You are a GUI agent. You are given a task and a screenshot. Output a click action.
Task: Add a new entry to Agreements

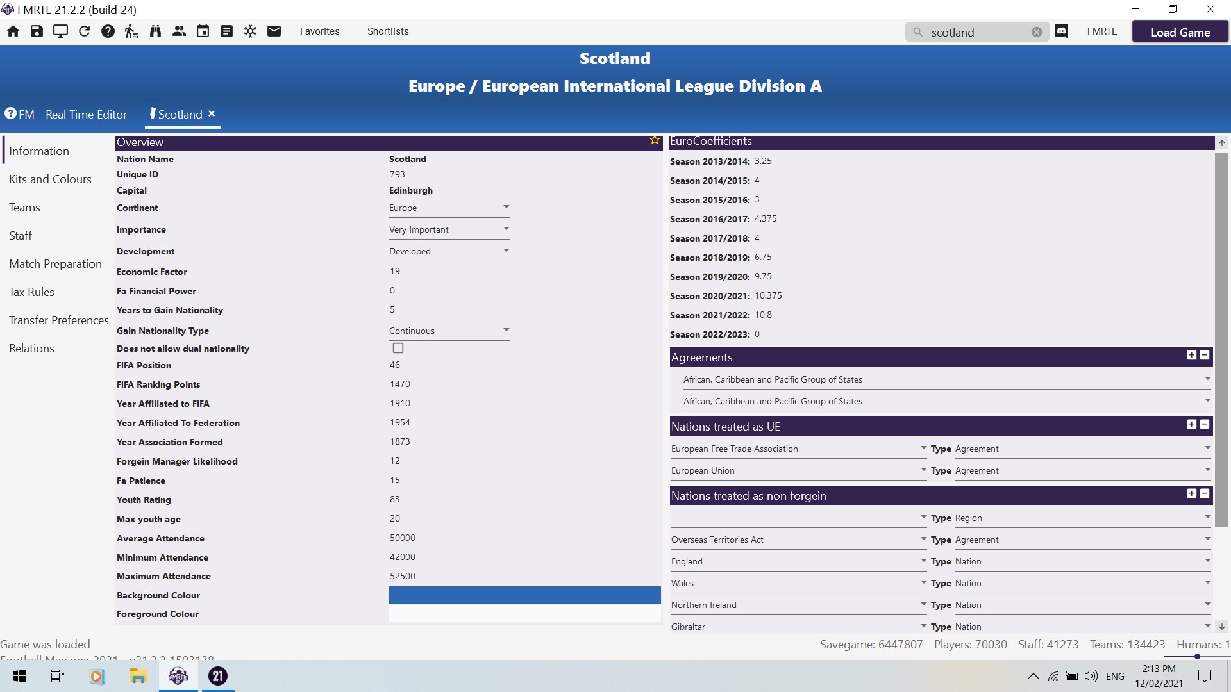1192,355
